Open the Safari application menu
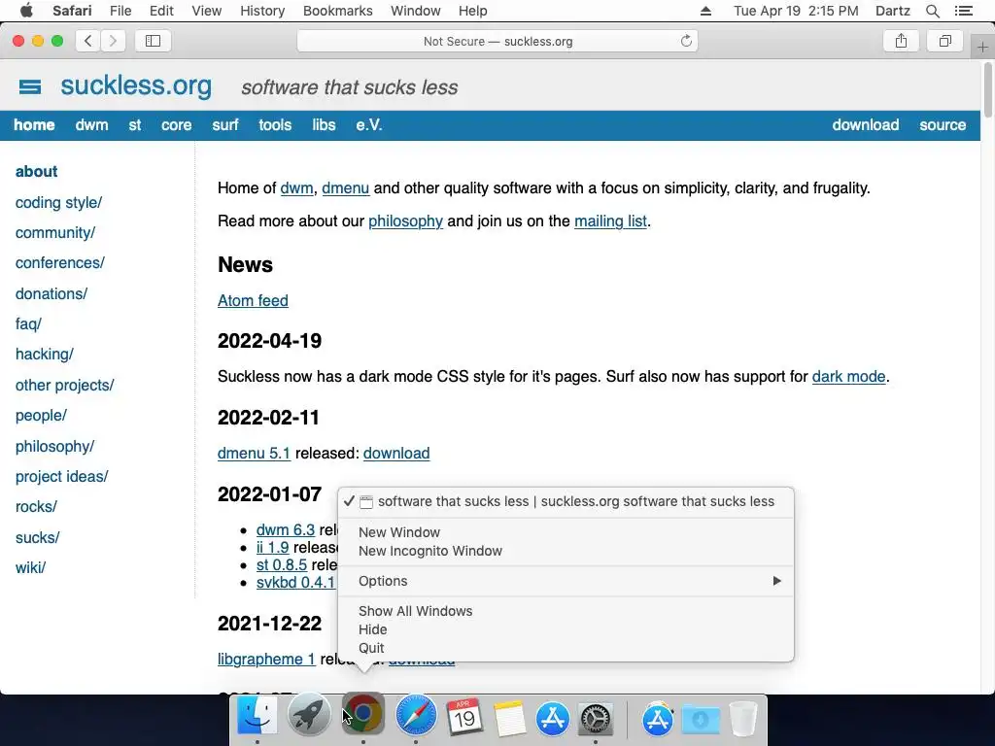This screenshot has height=746, width=995. [x=72, y=11]
